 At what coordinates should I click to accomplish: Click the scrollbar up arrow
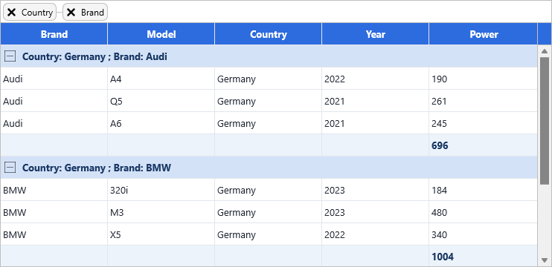pos(545,51)
